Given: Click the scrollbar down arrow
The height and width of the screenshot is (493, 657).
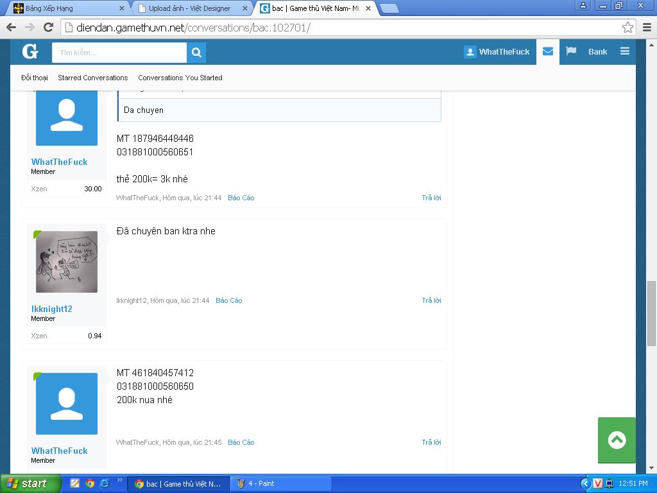Looking at the screenshot, I should click(x=651, y=468).
